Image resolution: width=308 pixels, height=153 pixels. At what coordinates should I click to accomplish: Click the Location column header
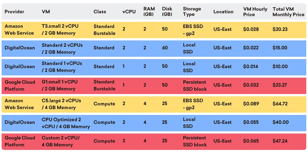click(x=223, y=12)
